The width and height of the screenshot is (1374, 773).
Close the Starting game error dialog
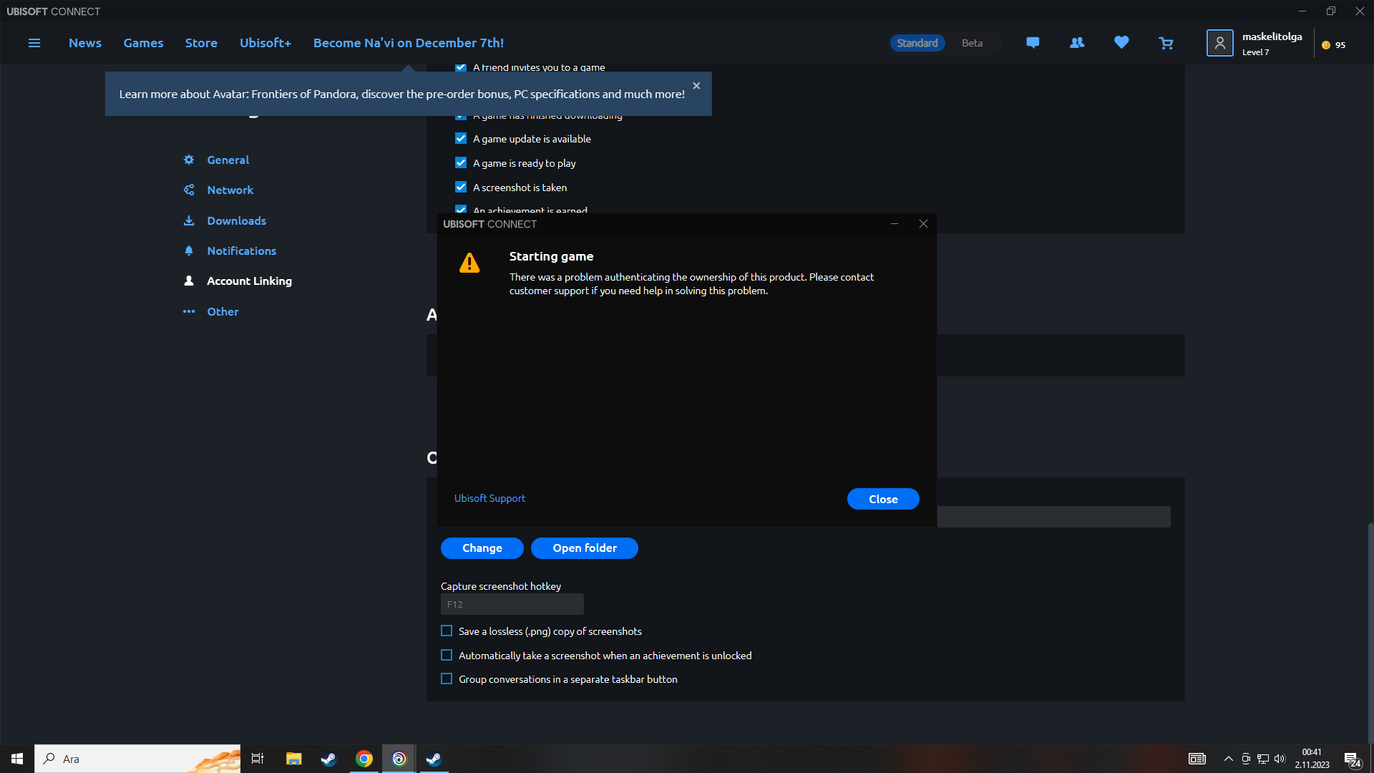[x=882, y=499]
